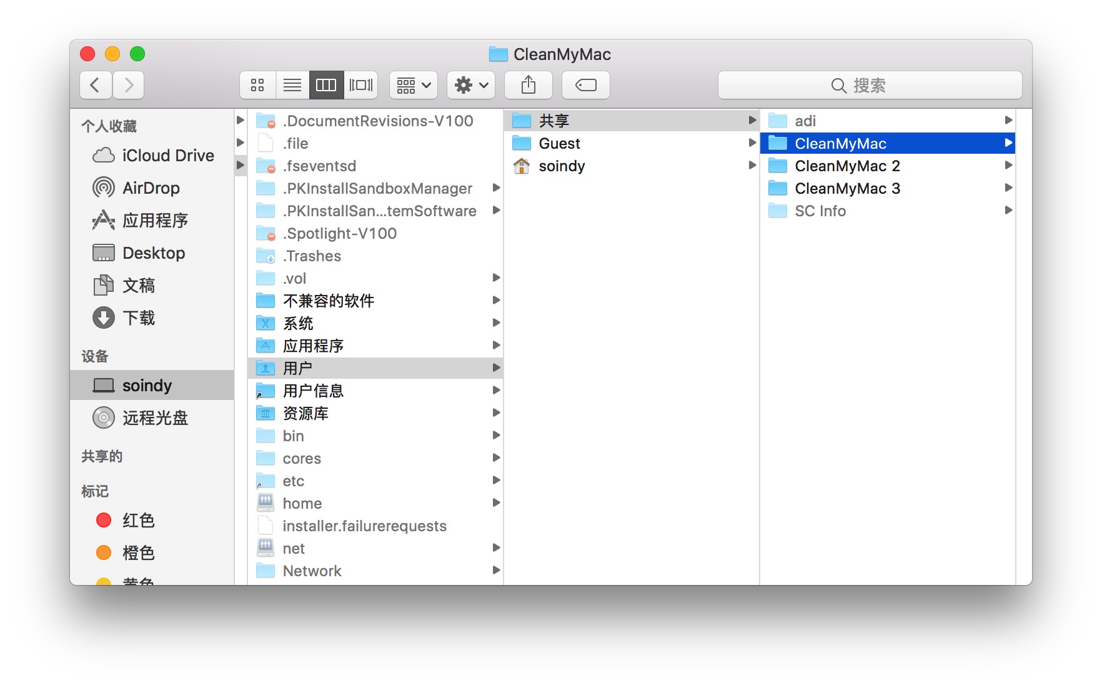The image size is (1102, 685).
Task: Select soindy device in sidebar
Action: click(152, 386)
